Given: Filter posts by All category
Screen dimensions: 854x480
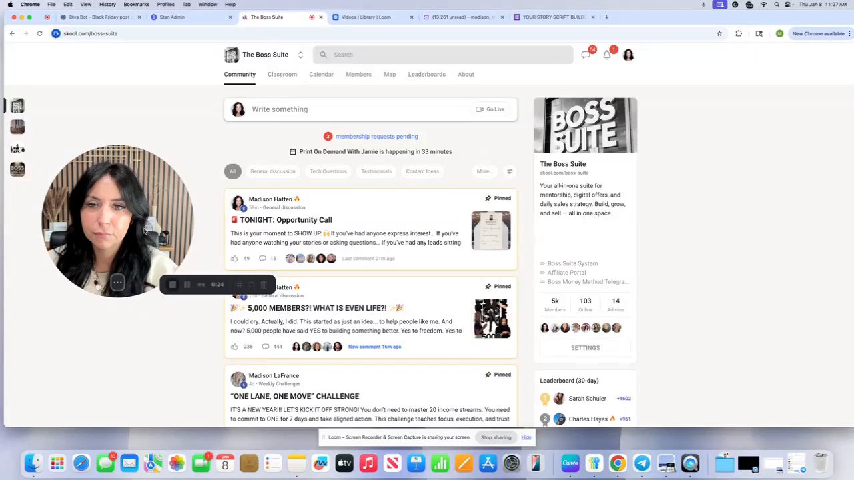Looking at the screenshot, I should click(232, 171).
